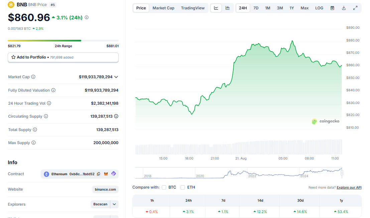Expand chart to fullscreen
370x218 pixels.
point(355,8)
